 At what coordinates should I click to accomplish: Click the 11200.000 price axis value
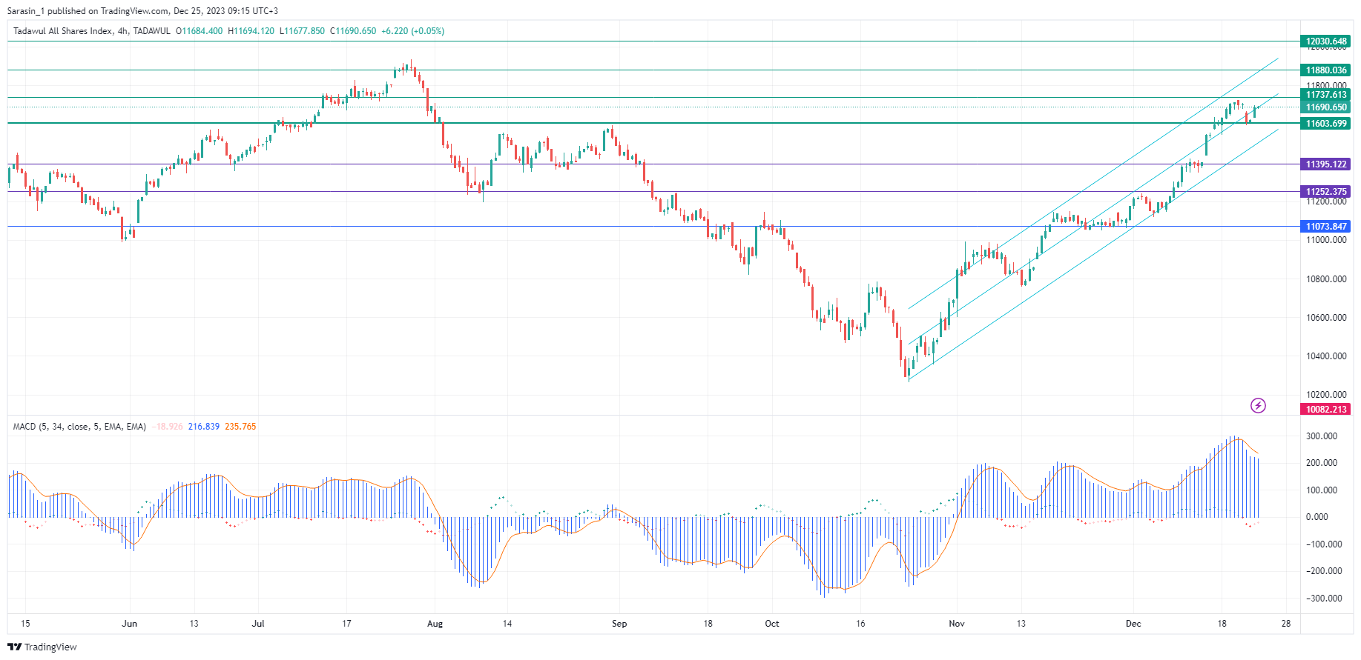[1326, 201]
